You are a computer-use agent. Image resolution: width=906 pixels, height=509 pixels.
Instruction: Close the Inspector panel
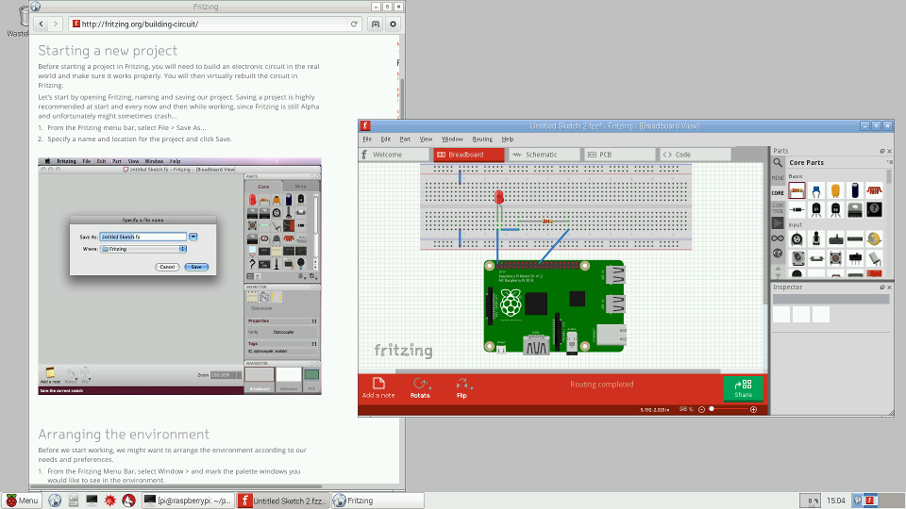(x=889, y=287)
